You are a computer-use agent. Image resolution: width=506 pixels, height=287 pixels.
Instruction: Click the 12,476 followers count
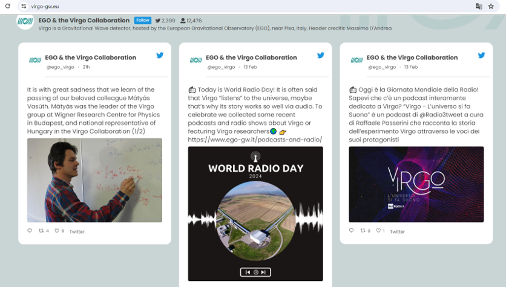191,21
